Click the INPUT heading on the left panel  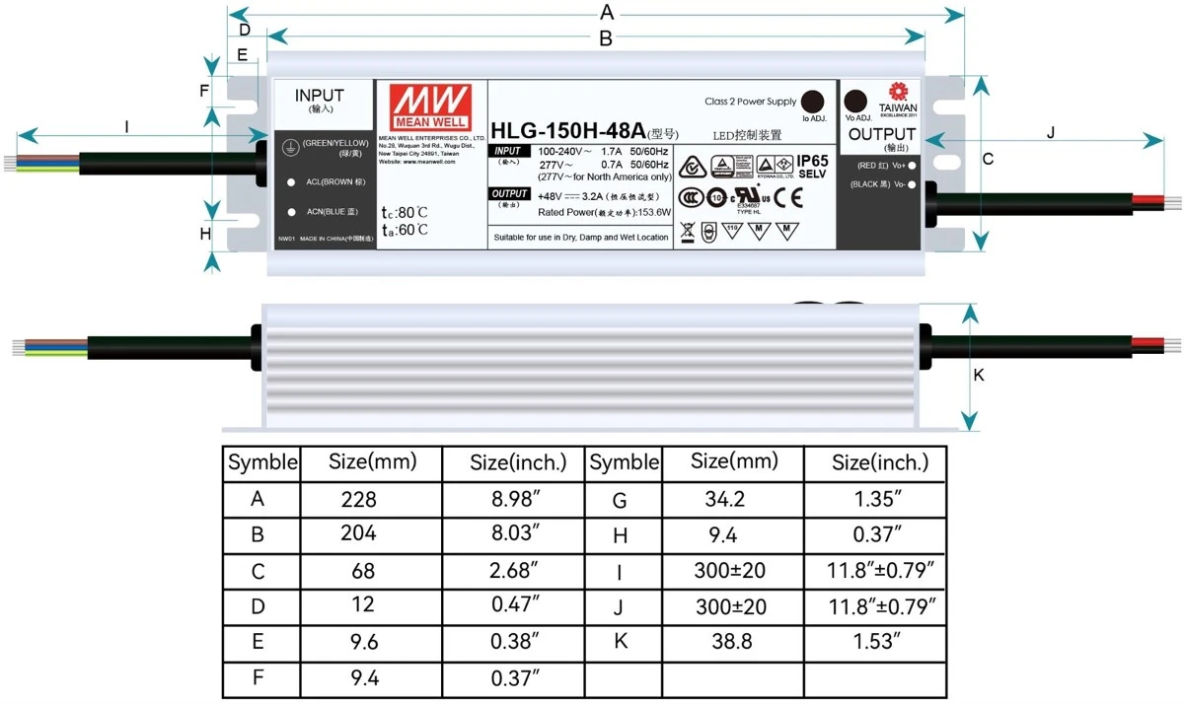click(x=320, y=96)
